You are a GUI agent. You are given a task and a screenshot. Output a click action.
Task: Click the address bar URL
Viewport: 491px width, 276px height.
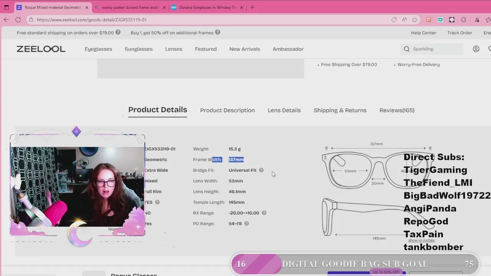point(92,20)
